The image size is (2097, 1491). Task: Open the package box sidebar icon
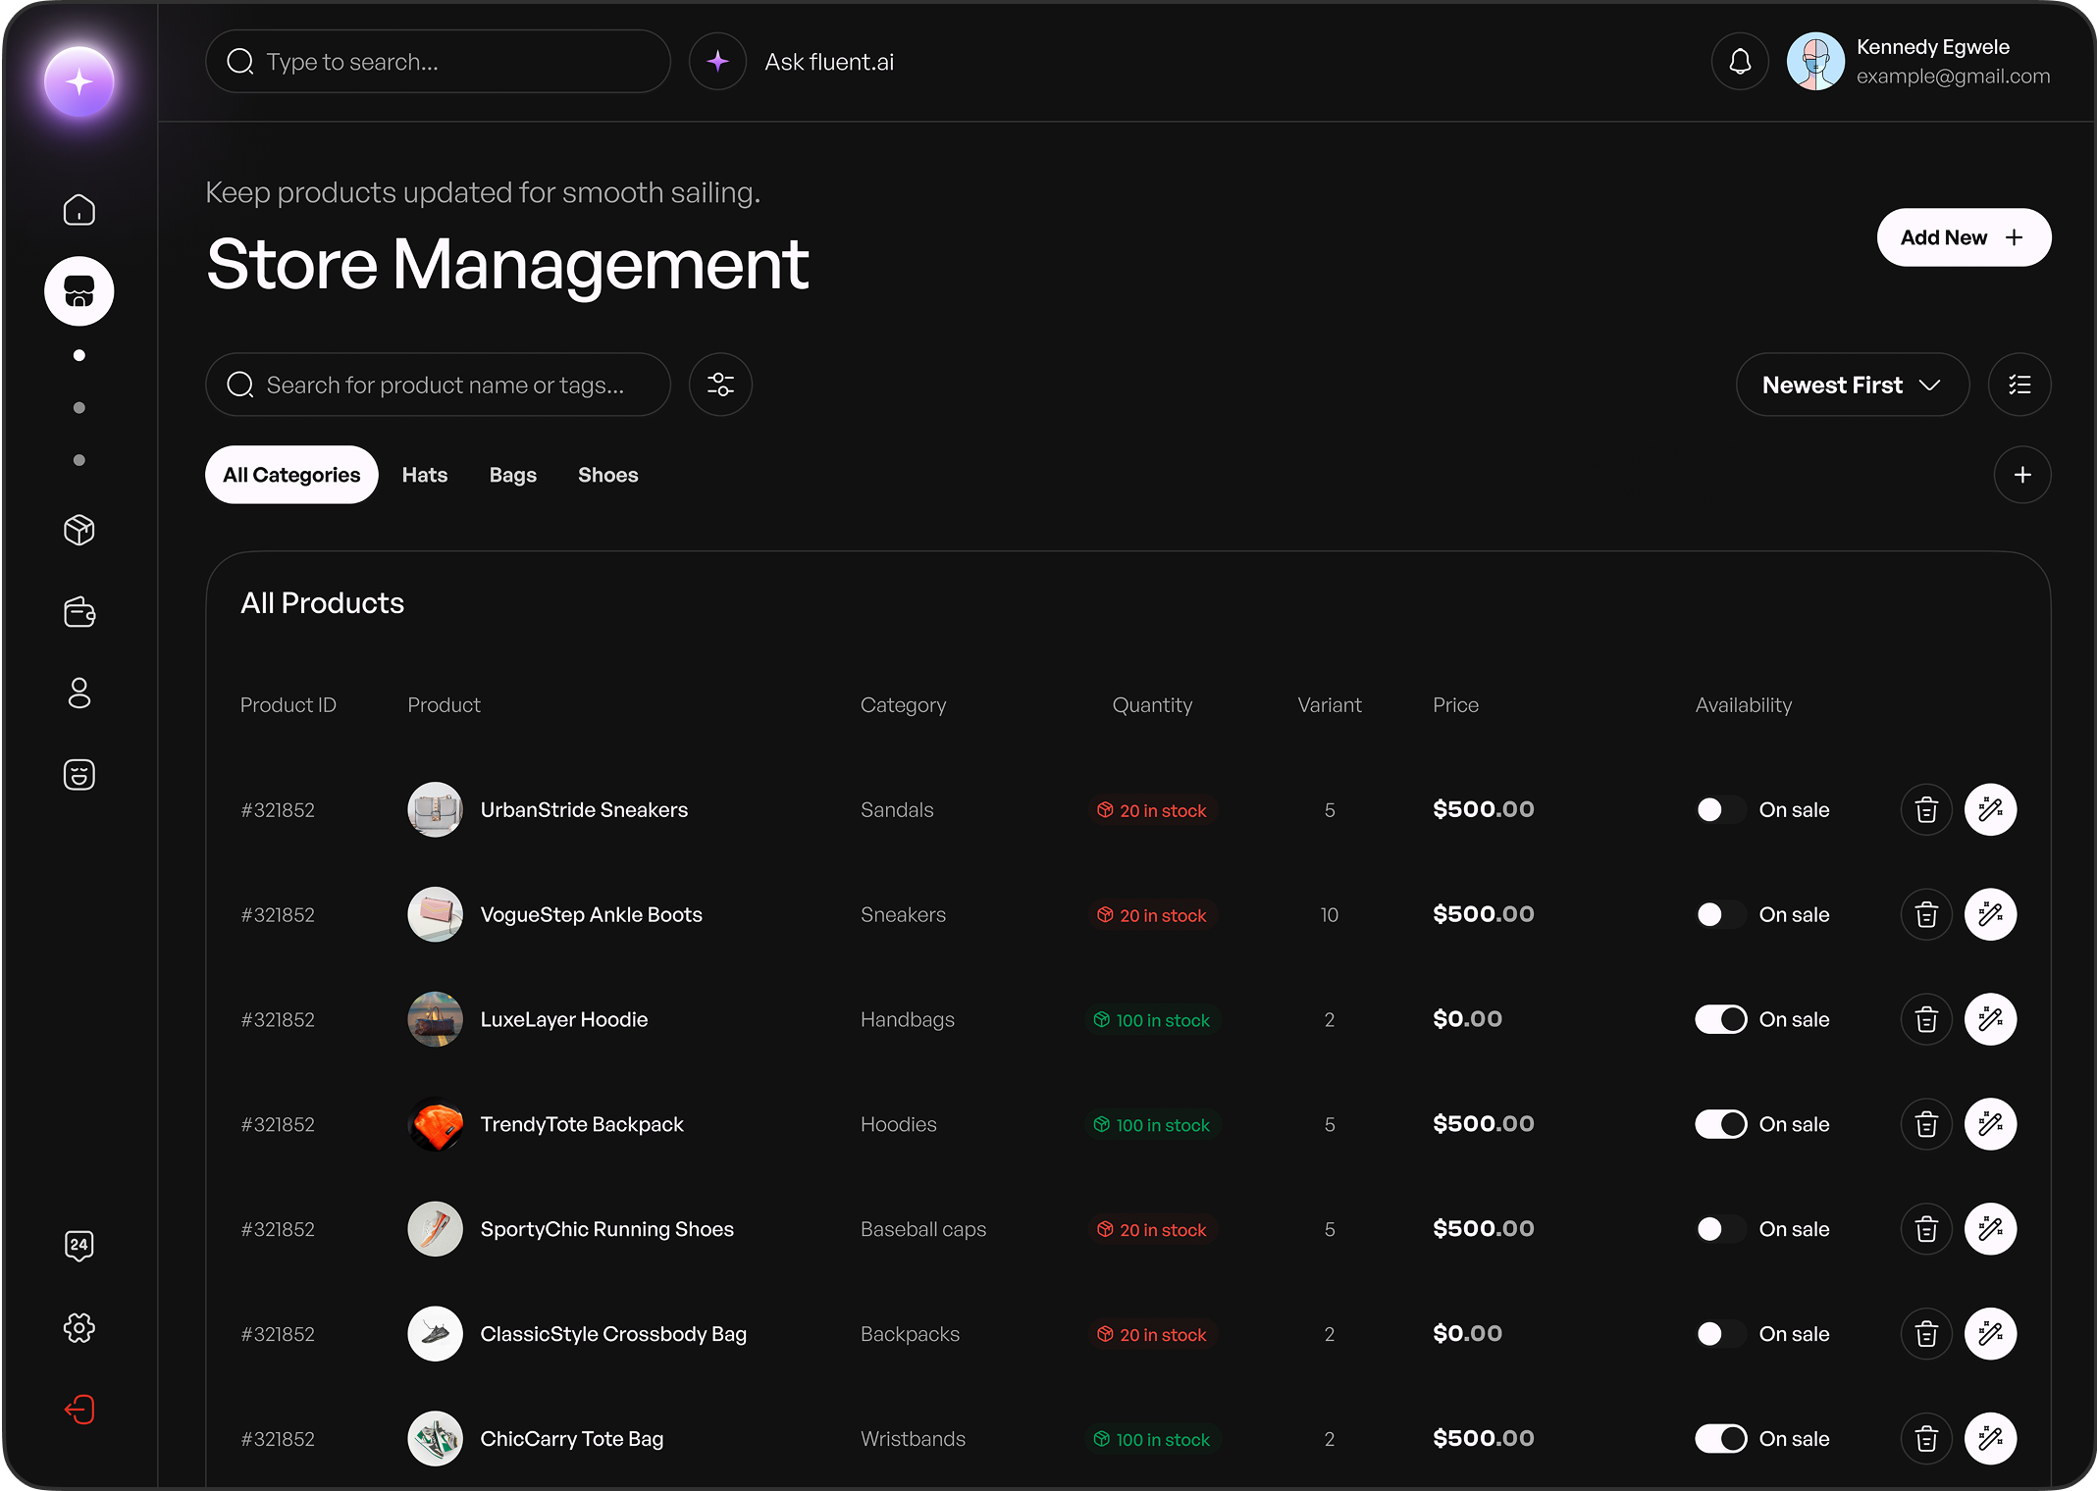pos(79,530)
